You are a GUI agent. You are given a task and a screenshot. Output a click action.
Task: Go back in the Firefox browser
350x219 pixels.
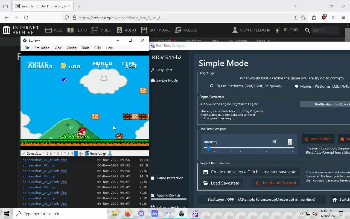(x=7, y=18)
